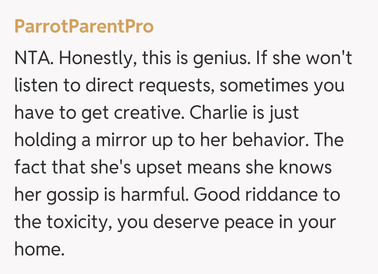Click the word "holding" in the comment
Image resolution: width=378 pixels, height=274 pixels.
point(45,141)
